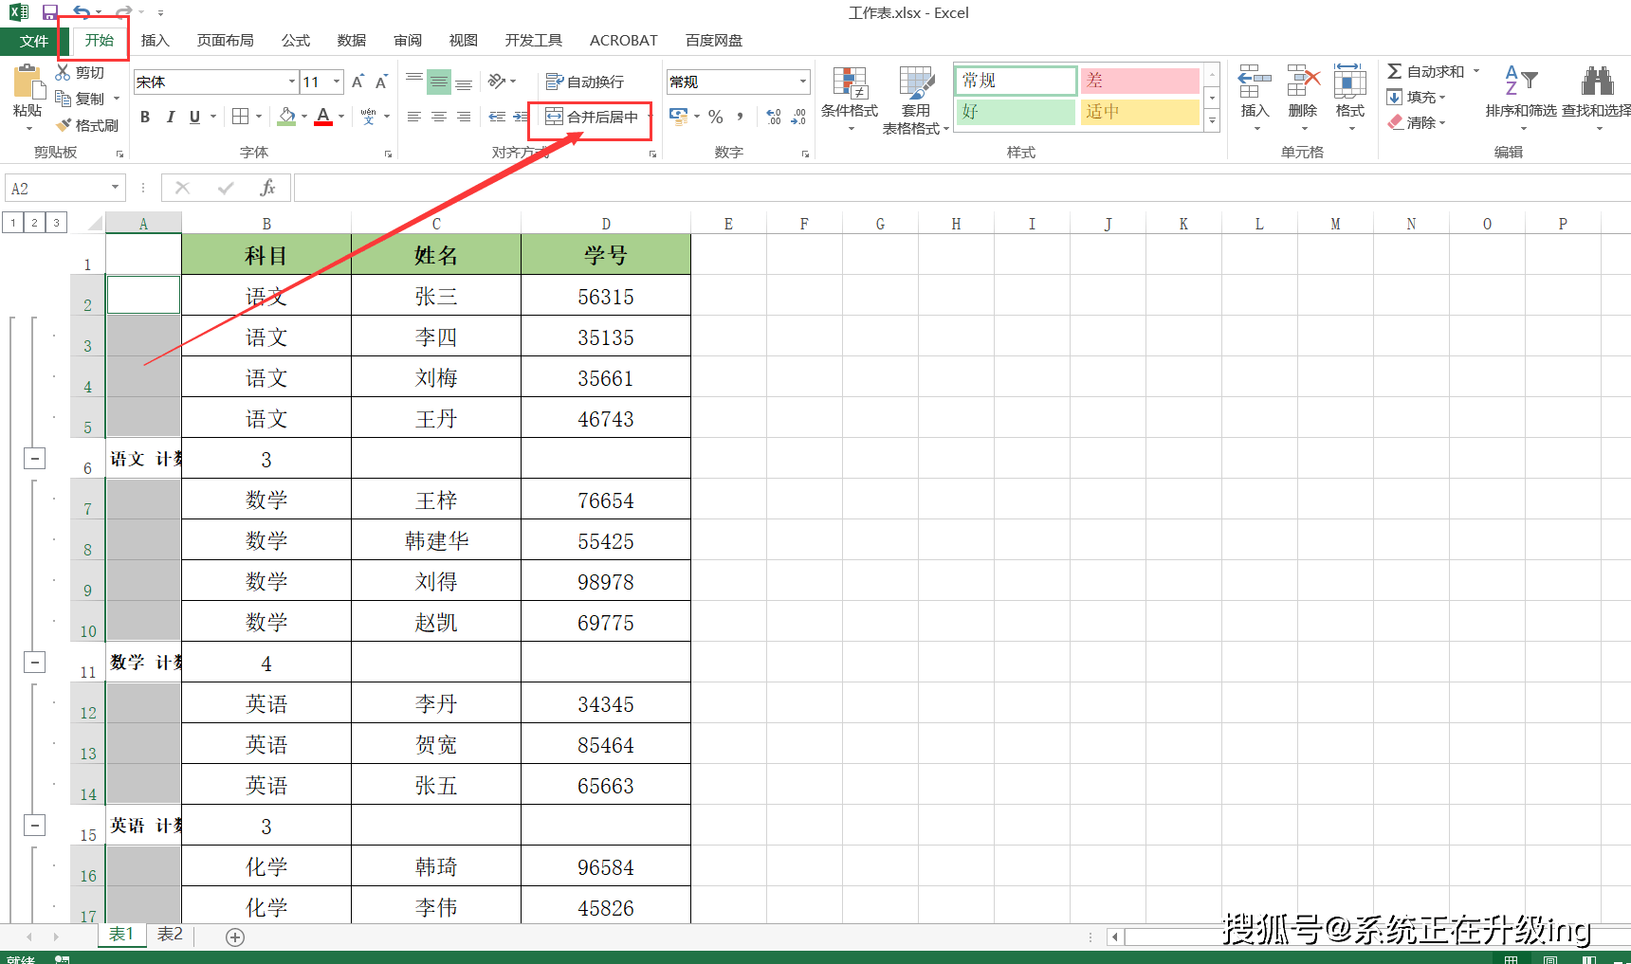Viewport: 1631px width, 964px height.
Task: Open the number format dropdown showing 常规
Action: point(802,82)
